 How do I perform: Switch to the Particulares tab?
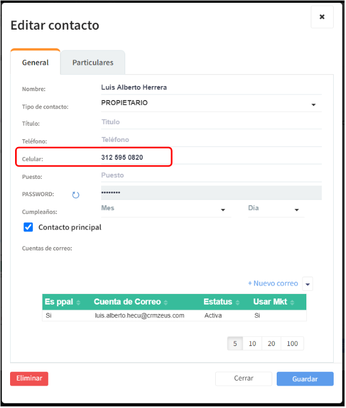93,63
